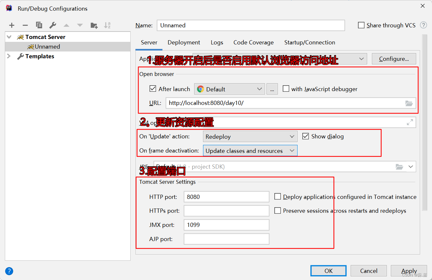Click the JMX port field
This screenshot has width=432, height=280.
click(x=226, y=225)
